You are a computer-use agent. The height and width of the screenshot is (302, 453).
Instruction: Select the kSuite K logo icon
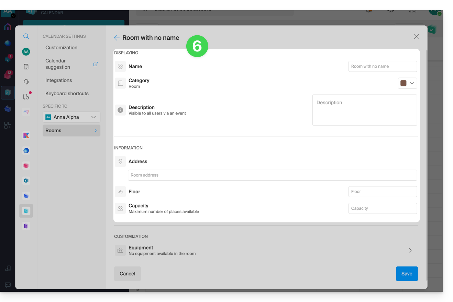pyautogui.click(x=26, y=136)
